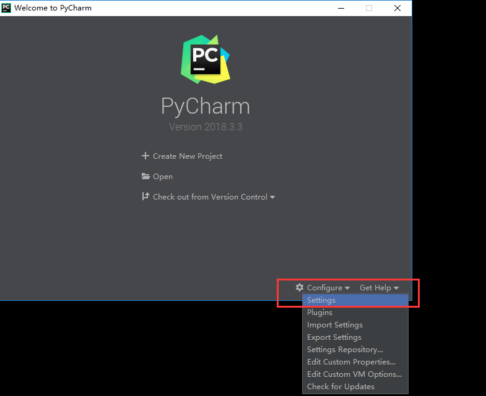Select Edit Custom Properties... entry
Screen dimensions: 486x396
[355, 362]
